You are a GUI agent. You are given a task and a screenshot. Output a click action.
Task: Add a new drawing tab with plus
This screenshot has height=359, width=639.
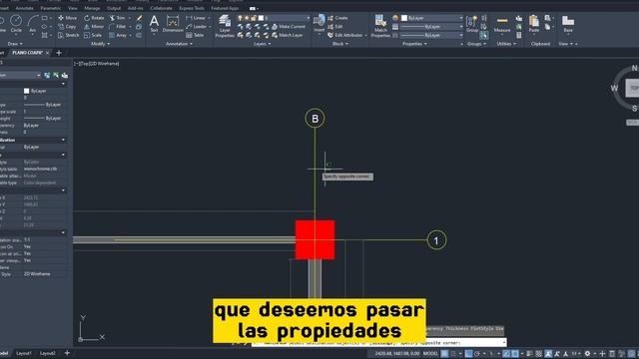tap(59, 53)
